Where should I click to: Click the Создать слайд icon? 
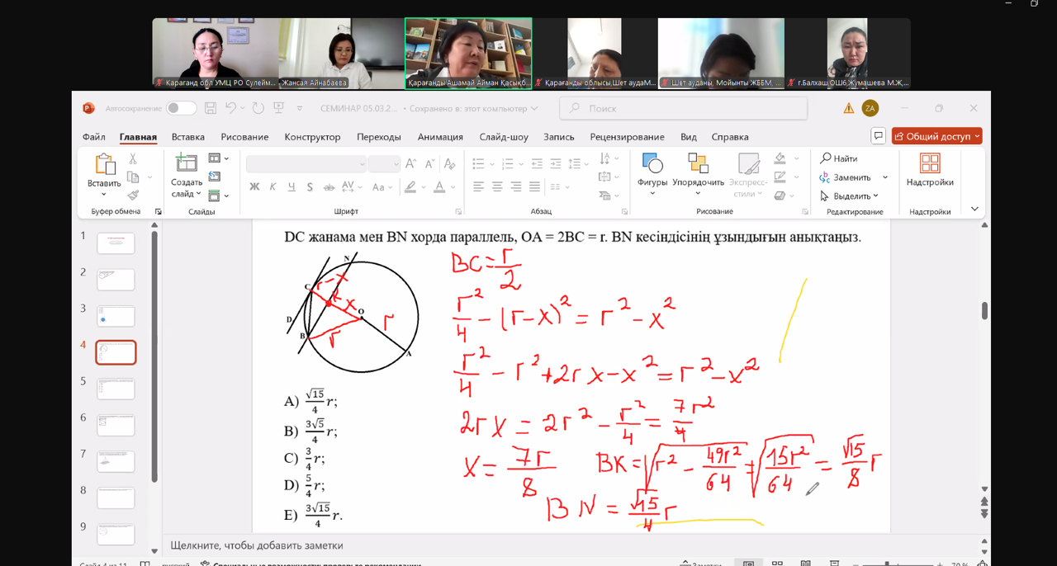(187, 164)
